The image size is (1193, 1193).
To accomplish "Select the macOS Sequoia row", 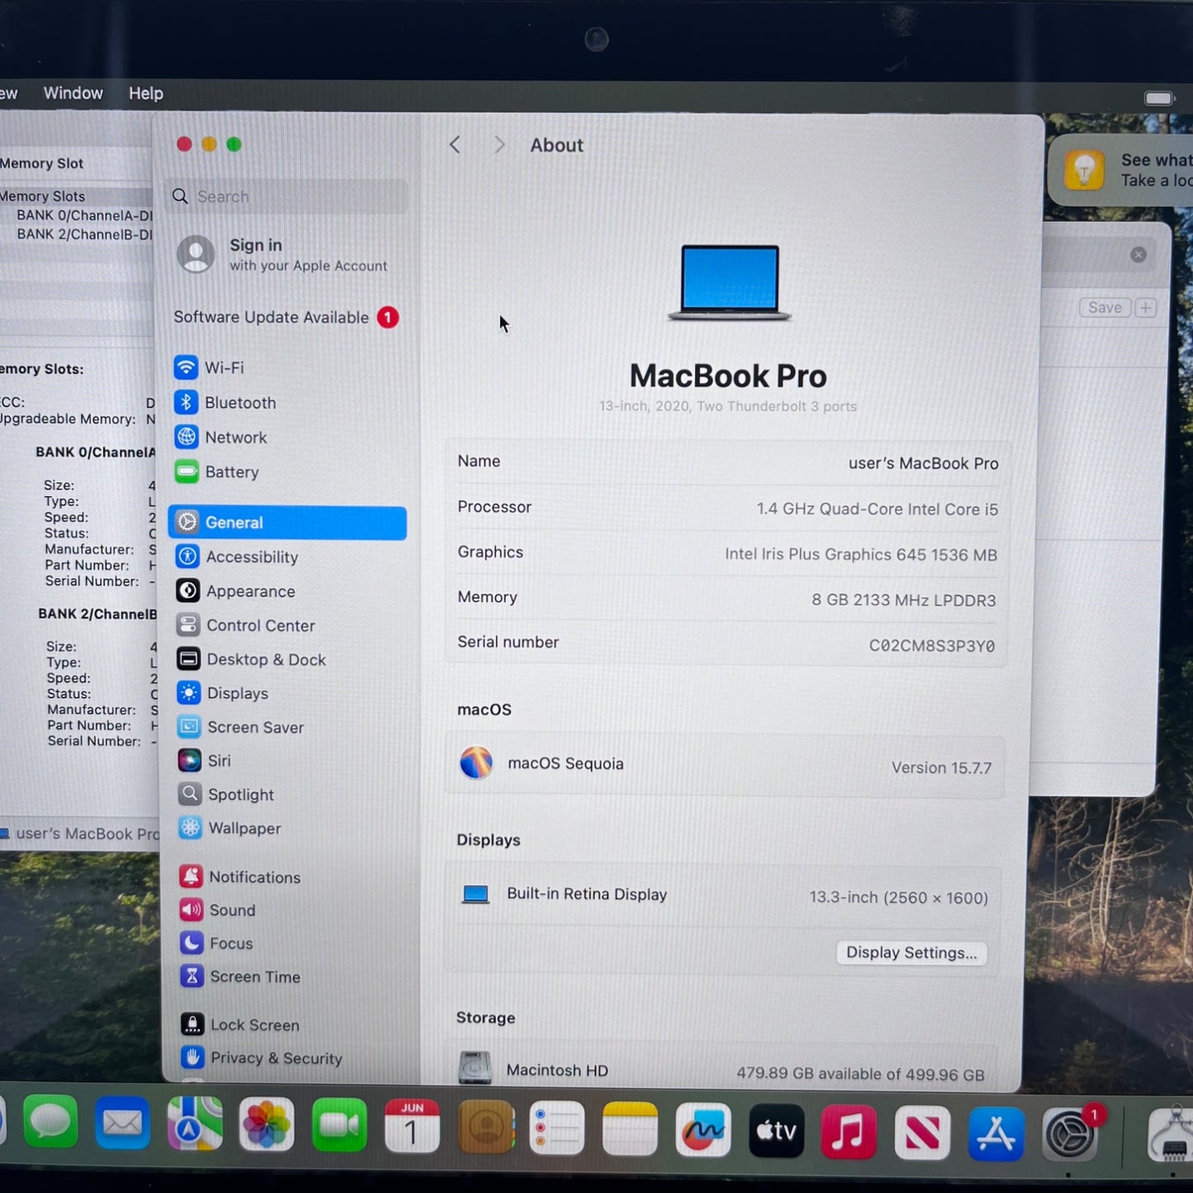I will click(x=725, y=765).
